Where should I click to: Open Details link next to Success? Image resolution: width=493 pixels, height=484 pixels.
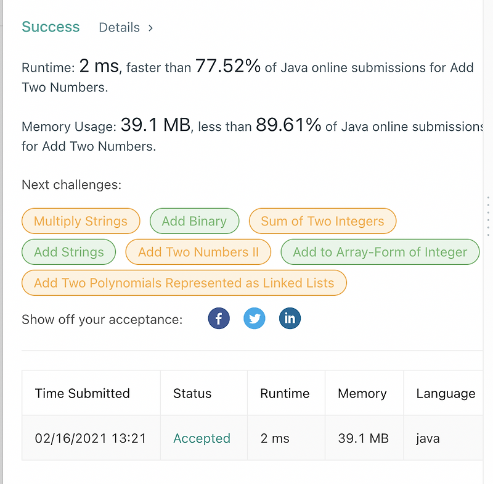(119, 28)
